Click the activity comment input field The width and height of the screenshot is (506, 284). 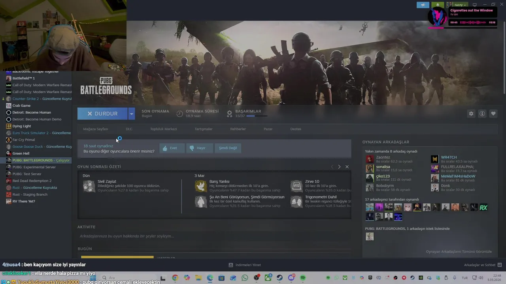[x=214, y=236]
